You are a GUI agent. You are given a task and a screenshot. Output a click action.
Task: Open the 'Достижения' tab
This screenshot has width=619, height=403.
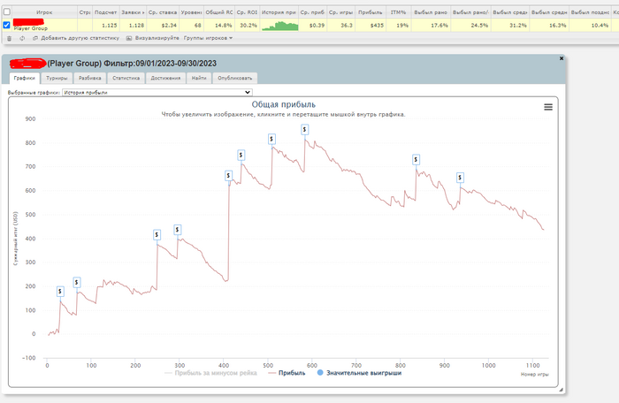coord(165,78)
